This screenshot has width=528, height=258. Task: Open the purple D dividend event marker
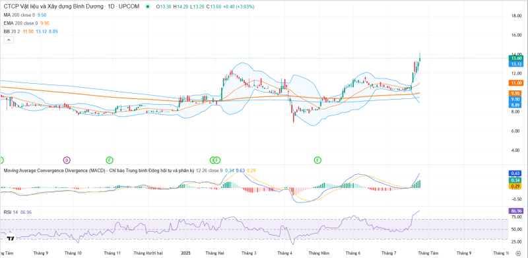(x=67, y=160)
